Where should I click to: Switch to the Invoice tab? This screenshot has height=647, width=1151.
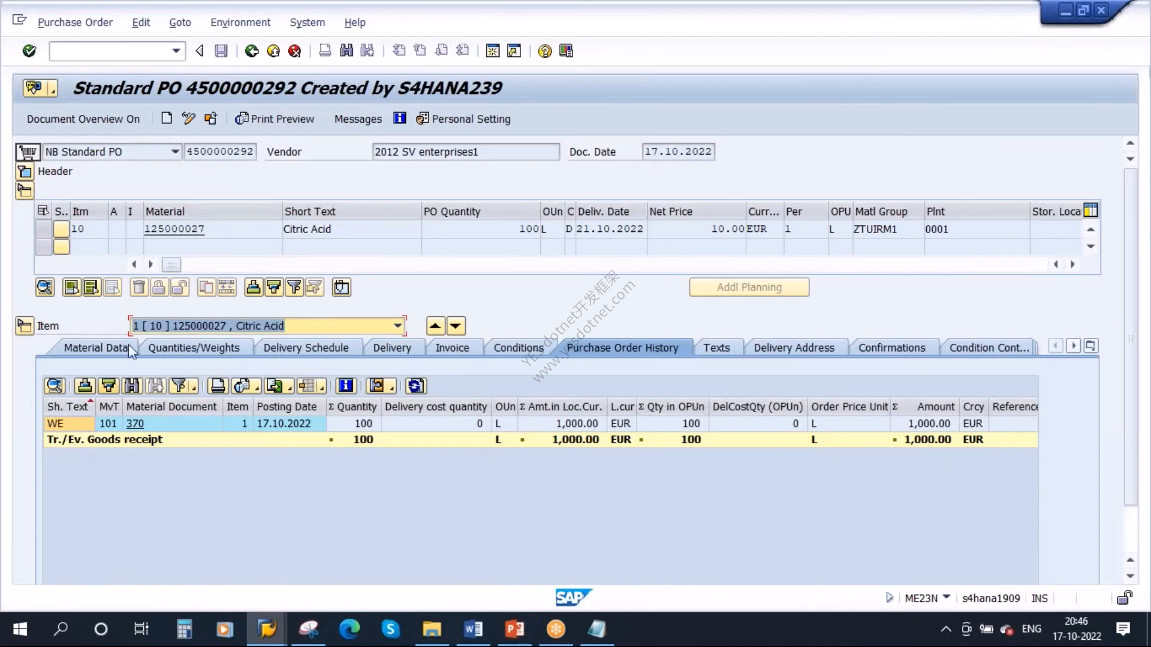(452, 348)
